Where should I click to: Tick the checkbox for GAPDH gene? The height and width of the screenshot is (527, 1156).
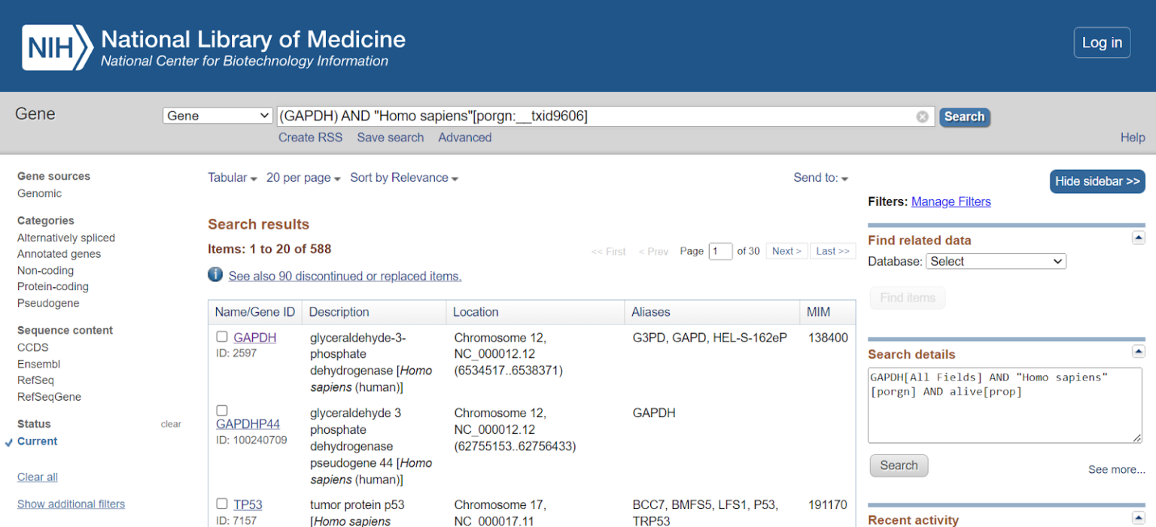222,337
